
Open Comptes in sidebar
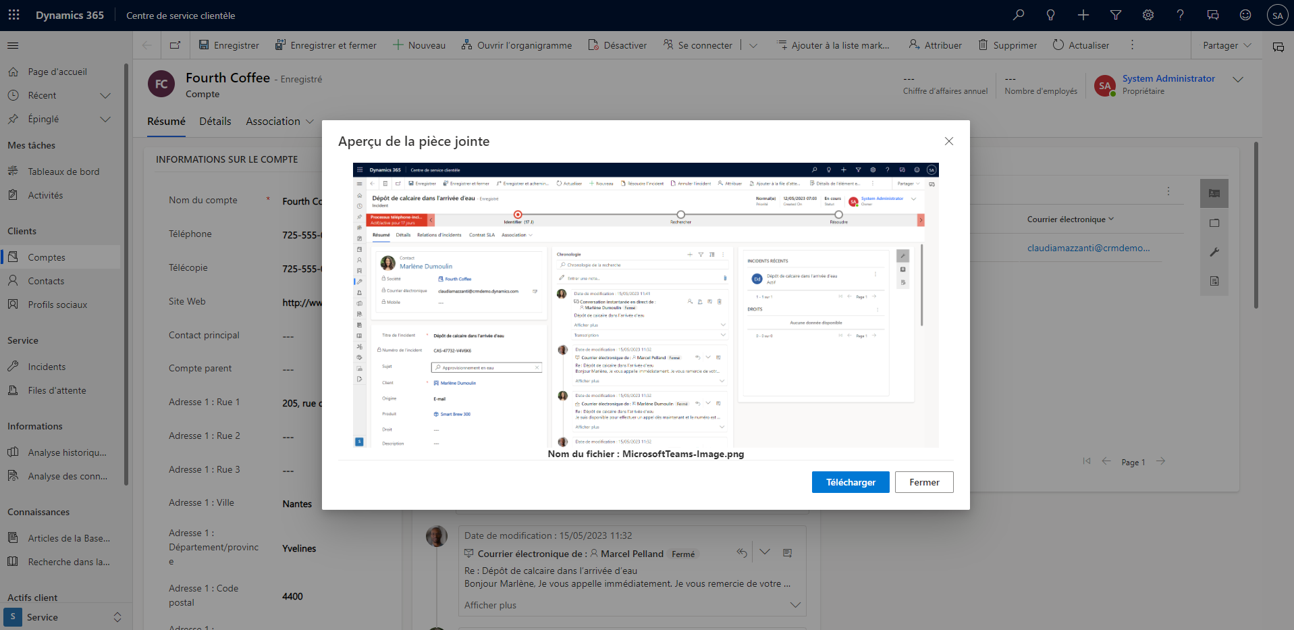pos(61,257)
